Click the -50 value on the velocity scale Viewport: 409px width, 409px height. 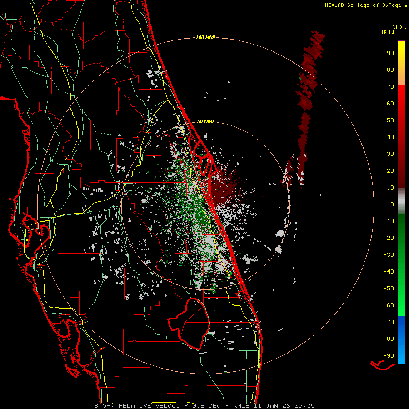coord(389,289)
